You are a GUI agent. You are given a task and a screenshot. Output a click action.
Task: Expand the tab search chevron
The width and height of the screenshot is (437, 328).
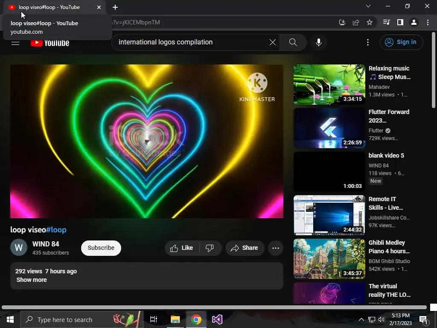[x=368, y=6]
